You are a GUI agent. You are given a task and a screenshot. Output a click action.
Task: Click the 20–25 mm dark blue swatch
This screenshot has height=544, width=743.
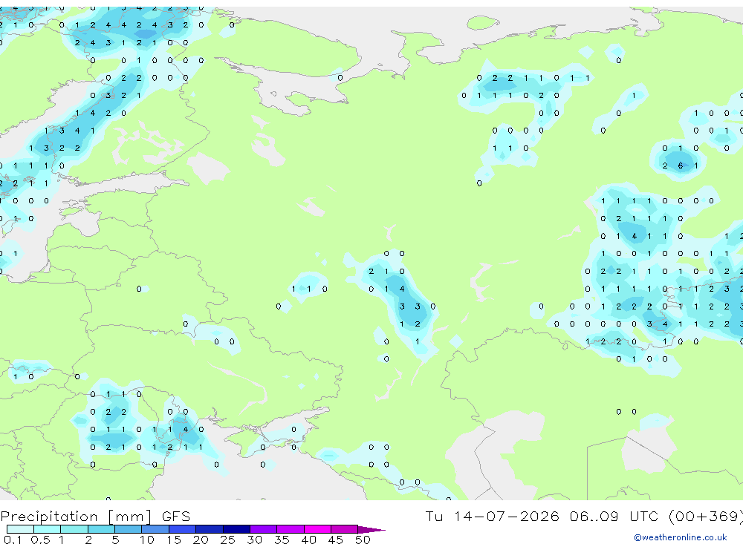tap(209, 529)
